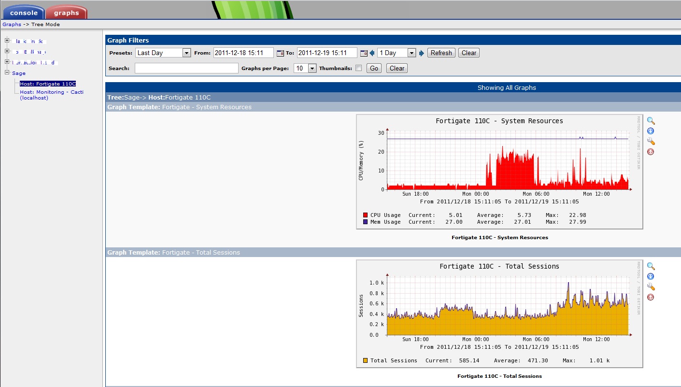Click bold caption 'Fortigate 110C - System Resources'

pos(499,237)
